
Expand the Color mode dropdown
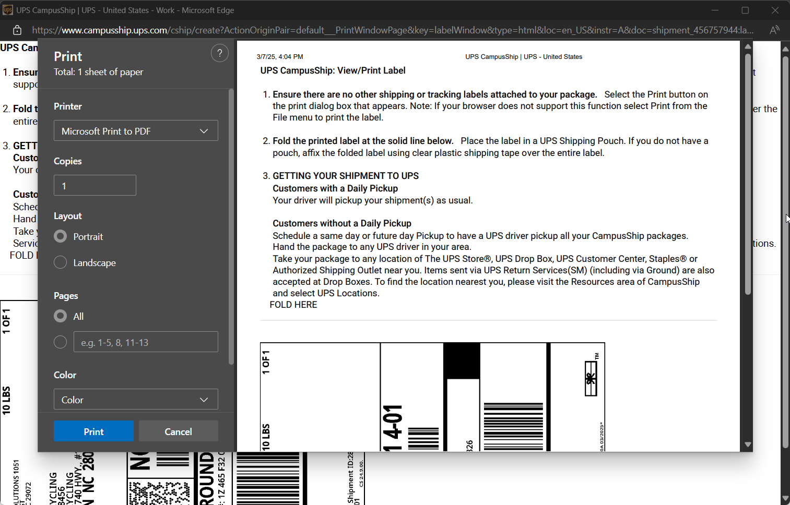pyautogui.click(x=136, y=400)
